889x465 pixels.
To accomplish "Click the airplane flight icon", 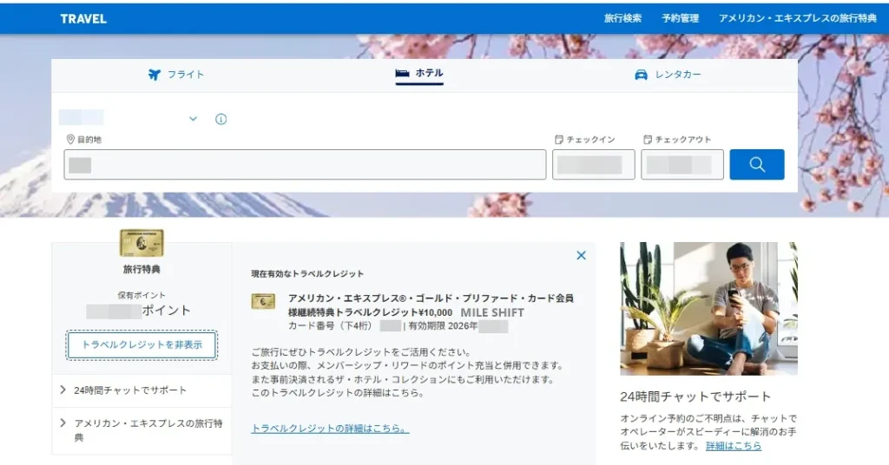I will tap(155, 75).
